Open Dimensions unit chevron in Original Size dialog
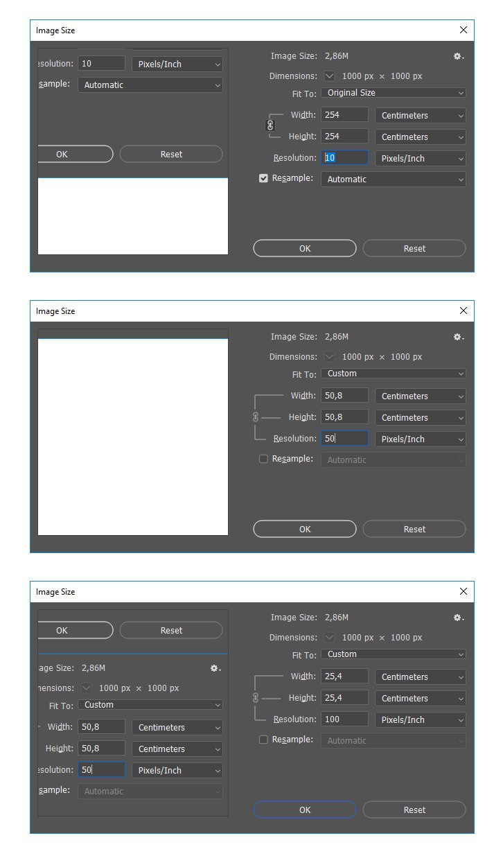Viewport: 503px width, 865px height. click(x=329, y=76)
